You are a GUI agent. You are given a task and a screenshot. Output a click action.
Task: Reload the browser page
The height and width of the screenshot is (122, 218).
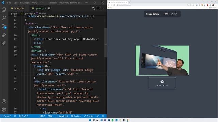pos(114,5)
